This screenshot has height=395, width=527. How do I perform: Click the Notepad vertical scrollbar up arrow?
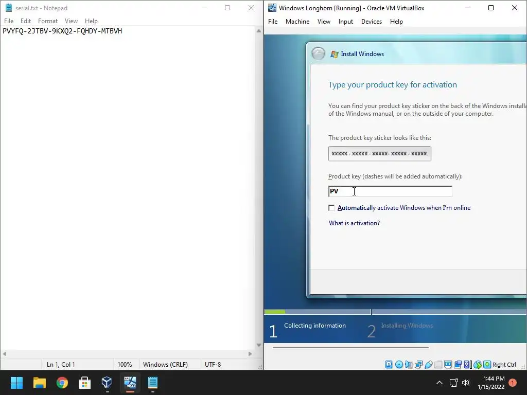258,31
